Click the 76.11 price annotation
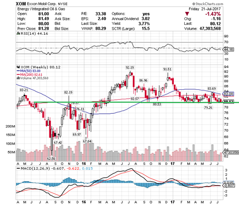239x205 pixels. [80, 109]
